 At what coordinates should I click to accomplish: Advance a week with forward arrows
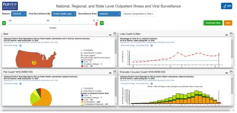(x=102, y=23)
